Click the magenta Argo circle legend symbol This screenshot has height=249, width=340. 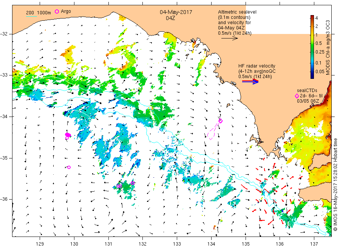(x=57, y=11)
